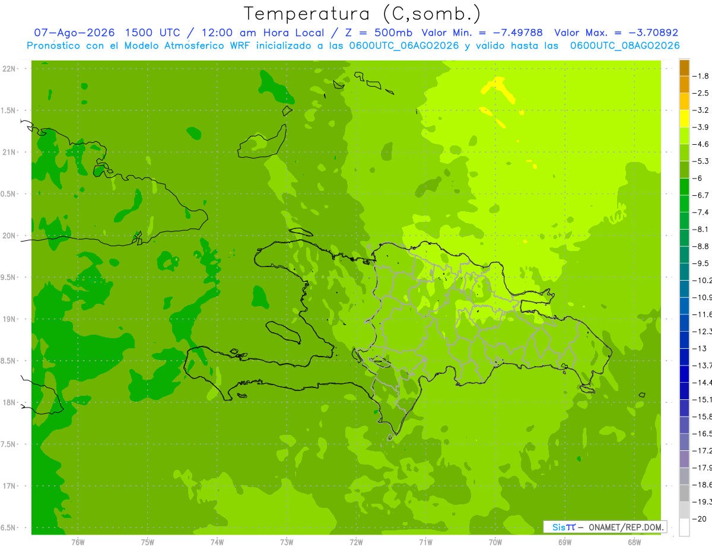Select the yellow legend swatch between -3.2 and -3.9
The height and width of the screenshot is (550, 712).
pyautogui.click(x=684, y=119)
